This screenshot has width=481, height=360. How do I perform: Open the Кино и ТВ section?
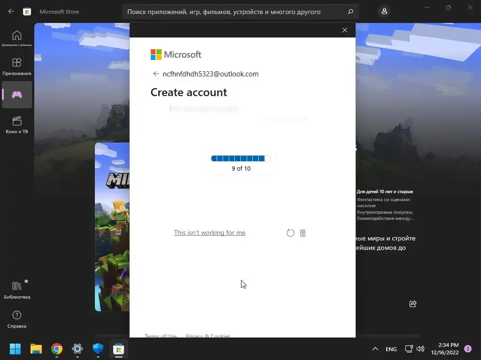[x=17, y=125]
